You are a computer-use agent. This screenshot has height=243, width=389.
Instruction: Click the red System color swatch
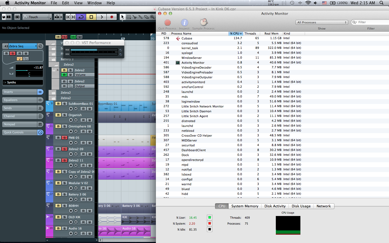(210, 223)
